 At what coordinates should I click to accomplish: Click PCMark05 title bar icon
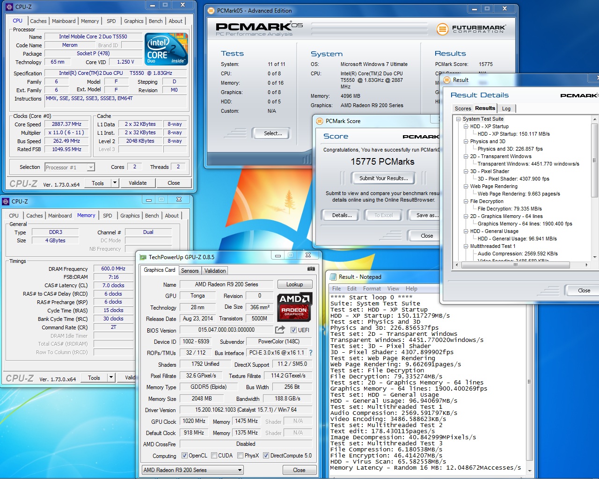point(212,10)
